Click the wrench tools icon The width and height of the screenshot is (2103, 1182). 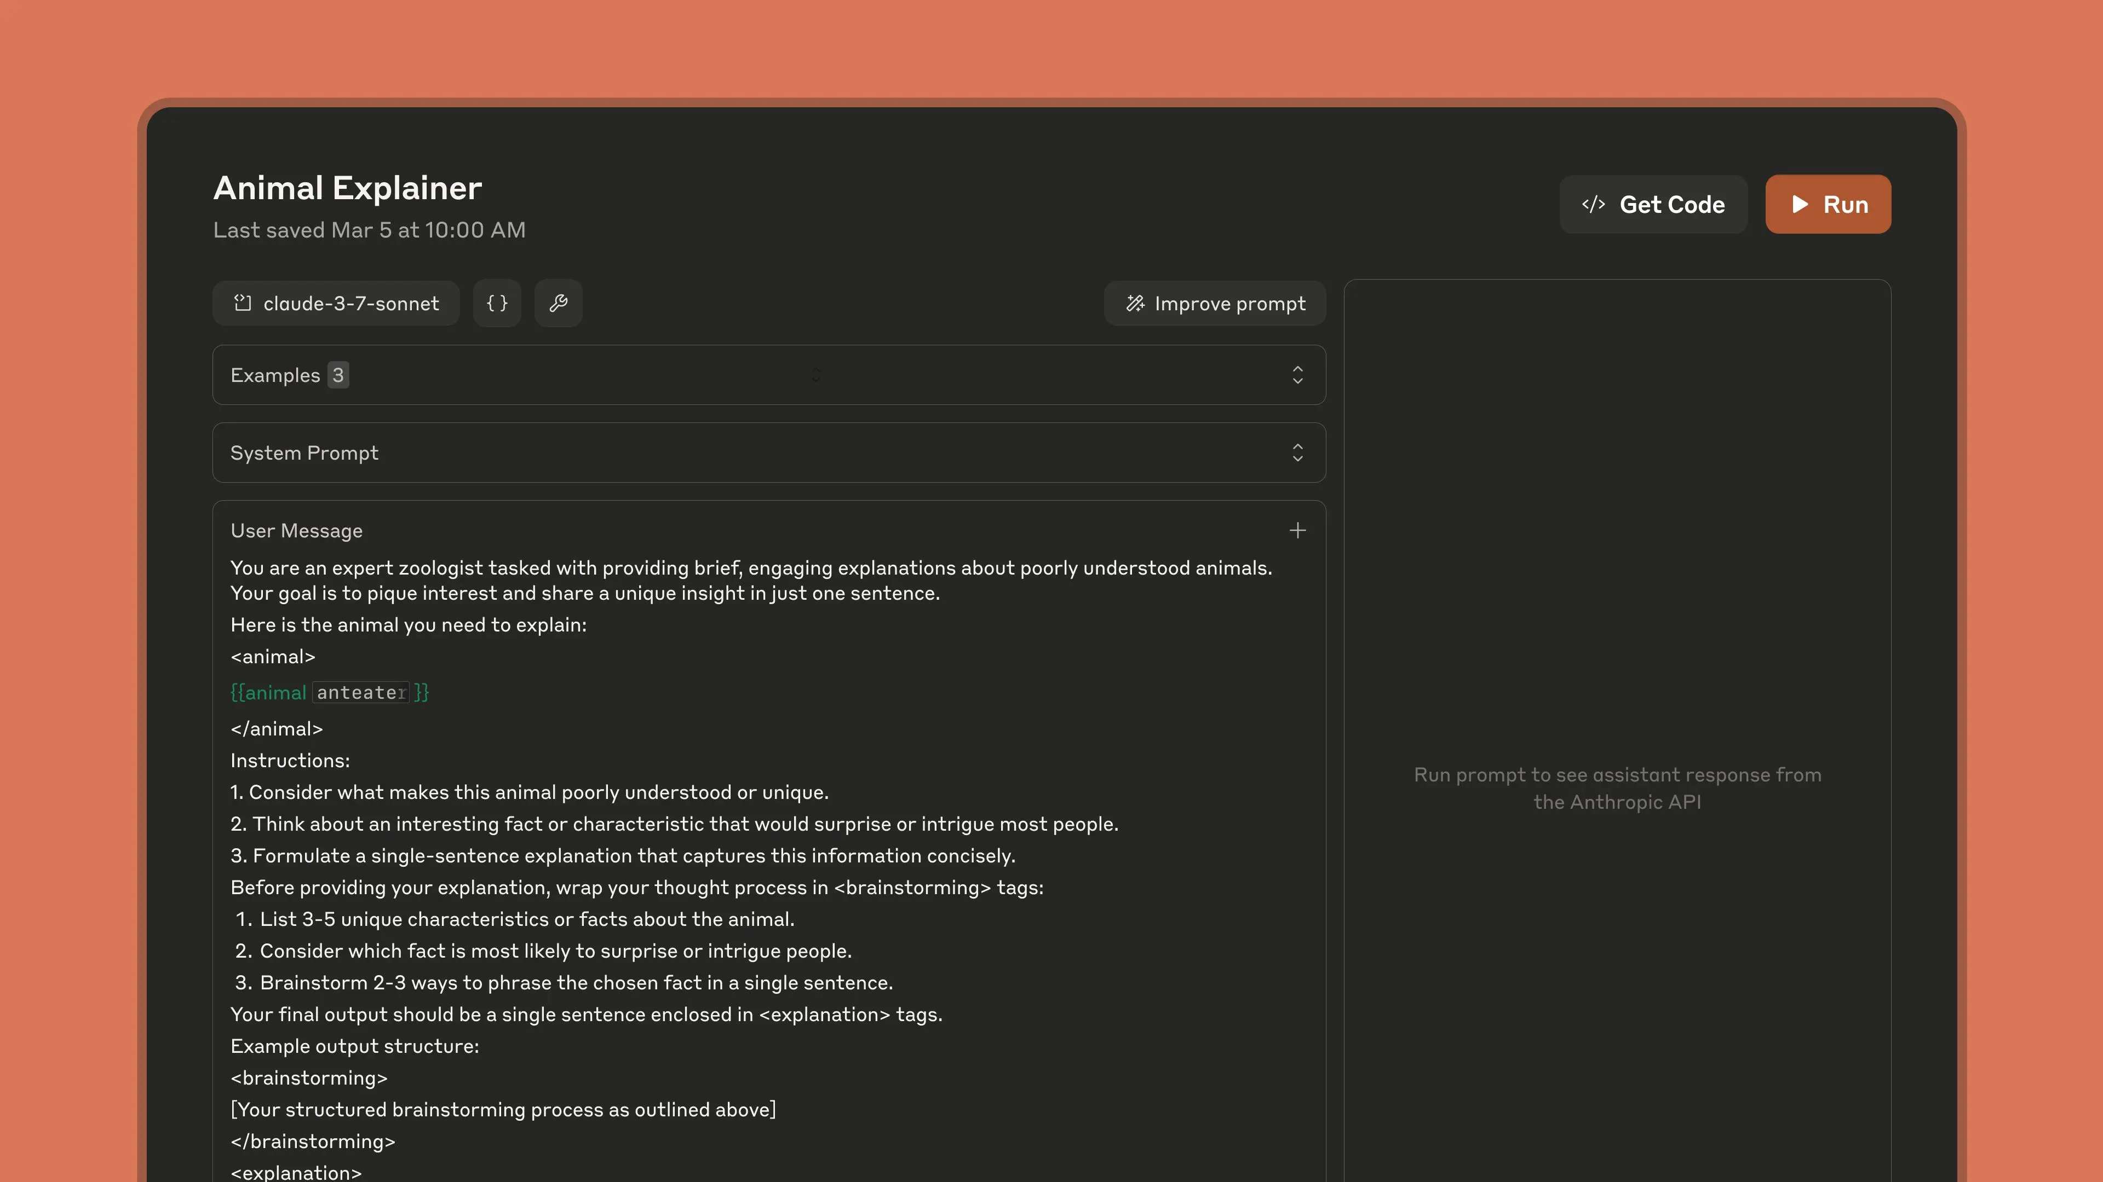point(559,303)
